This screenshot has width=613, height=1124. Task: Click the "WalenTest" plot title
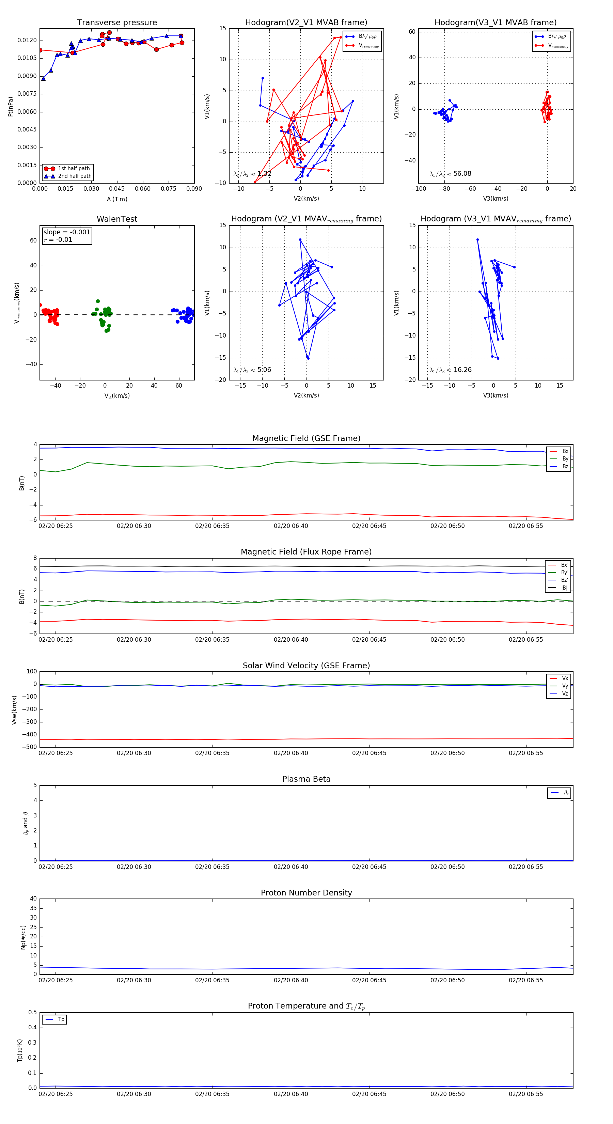(x=117, y=219)
